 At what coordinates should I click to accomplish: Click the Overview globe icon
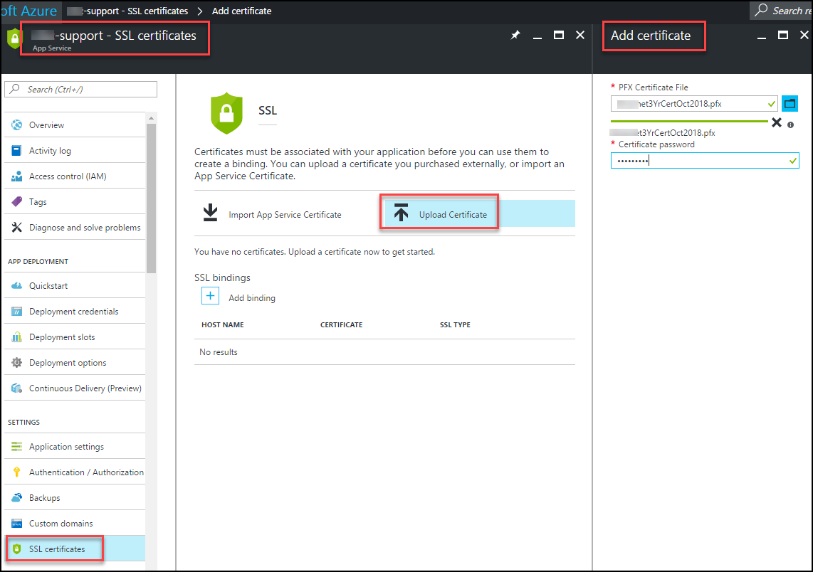coord(16,125)
